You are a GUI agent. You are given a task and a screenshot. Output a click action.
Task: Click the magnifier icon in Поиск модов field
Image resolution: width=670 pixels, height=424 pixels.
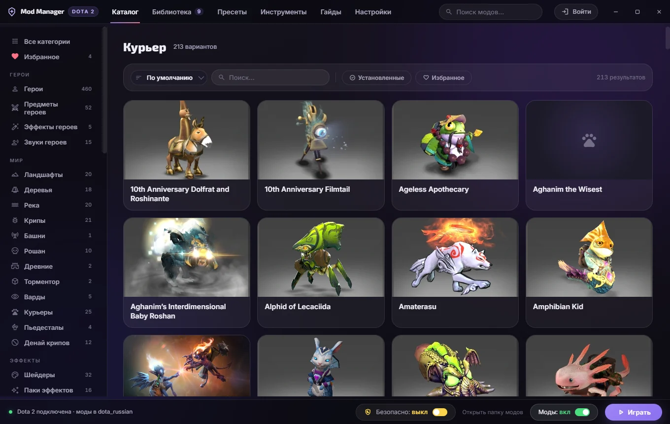point(449,12)
